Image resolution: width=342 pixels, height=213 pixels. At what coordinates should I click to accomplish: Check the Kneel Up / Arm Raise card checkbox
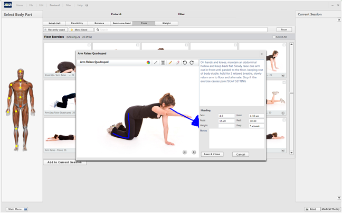(x=89, y=45)
